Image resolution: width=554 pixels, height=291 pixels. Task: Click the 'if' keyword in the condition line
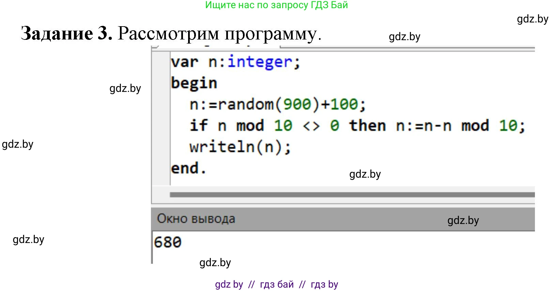point(198,126)
